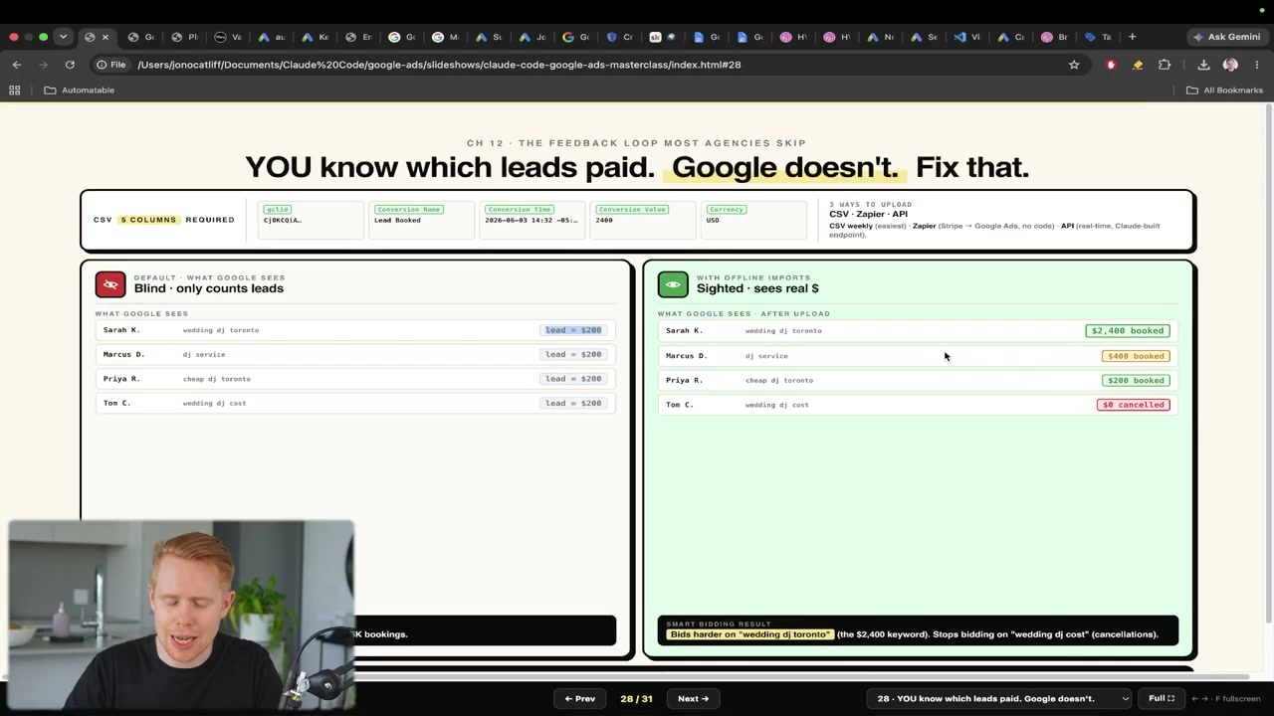Viewport: 1274px width, 716px height.
Task: Switch to the 'Ta' tag icon tab
Action: coord(1098,37)
